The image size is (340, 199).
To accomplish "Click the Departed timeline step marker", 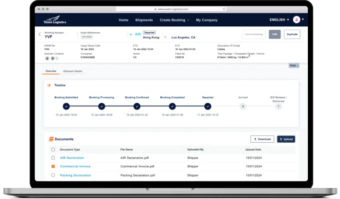I will (208, 106).
